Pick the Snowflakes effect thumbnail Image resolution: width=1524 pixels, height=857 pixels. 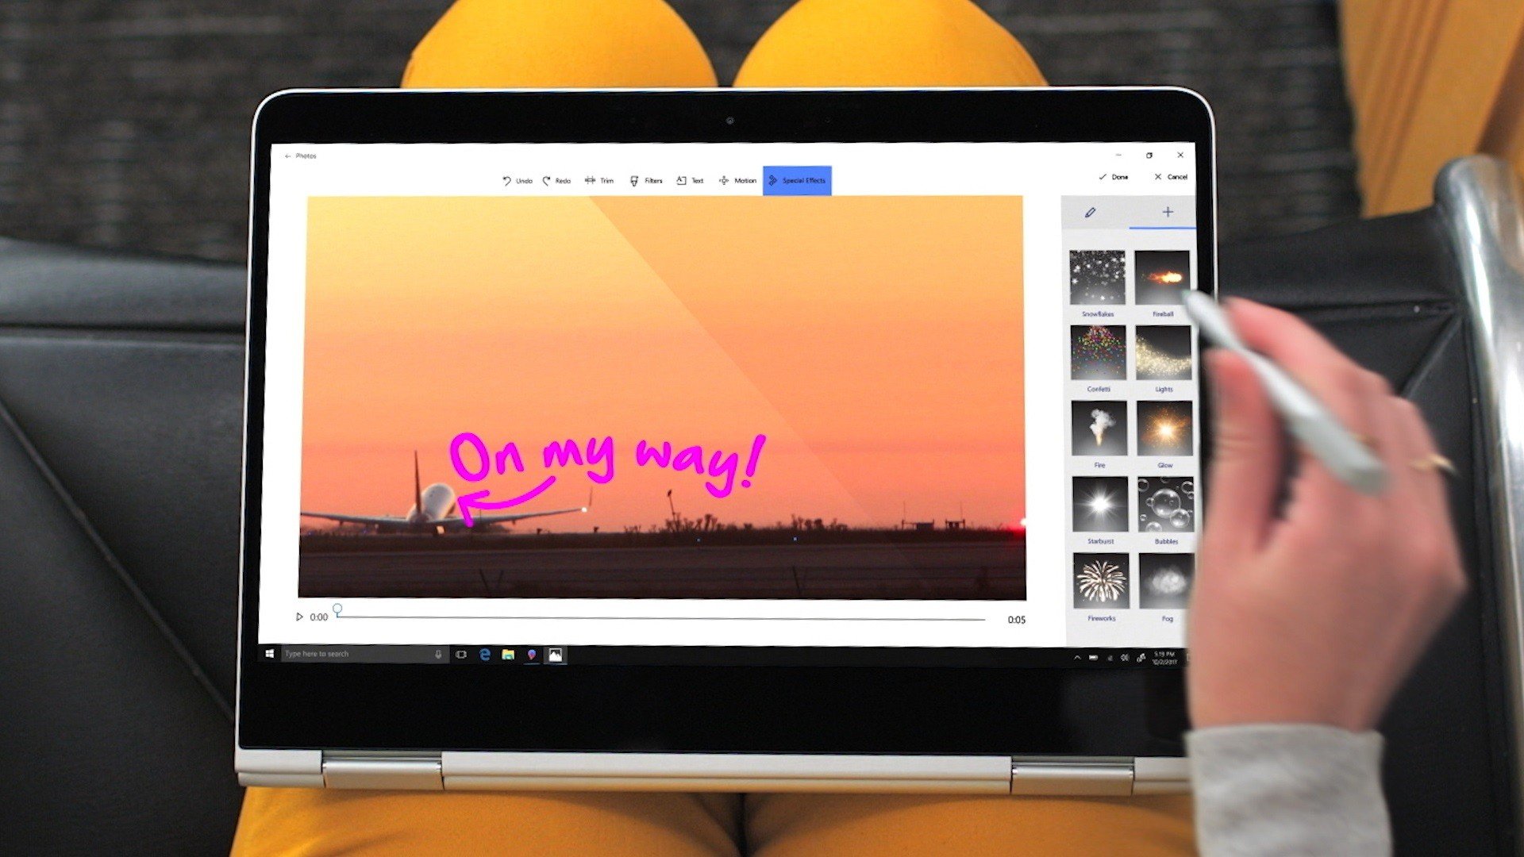click(x=1097, y=278)
